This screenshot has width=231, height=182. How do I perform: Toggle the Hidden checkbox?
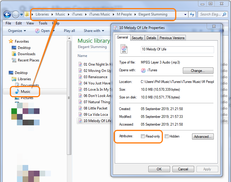pos(166,136)
